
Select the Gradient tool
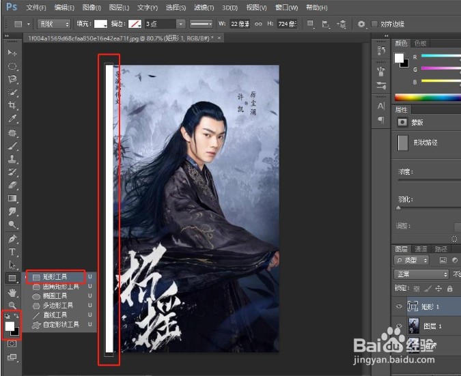[12, 199]
